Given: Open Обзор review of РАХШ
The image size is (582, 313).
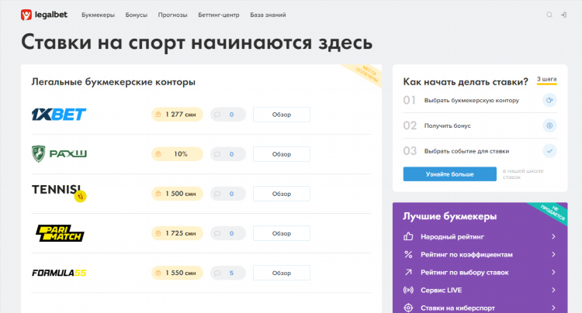Looking at the screenshot, I should 282,154.
